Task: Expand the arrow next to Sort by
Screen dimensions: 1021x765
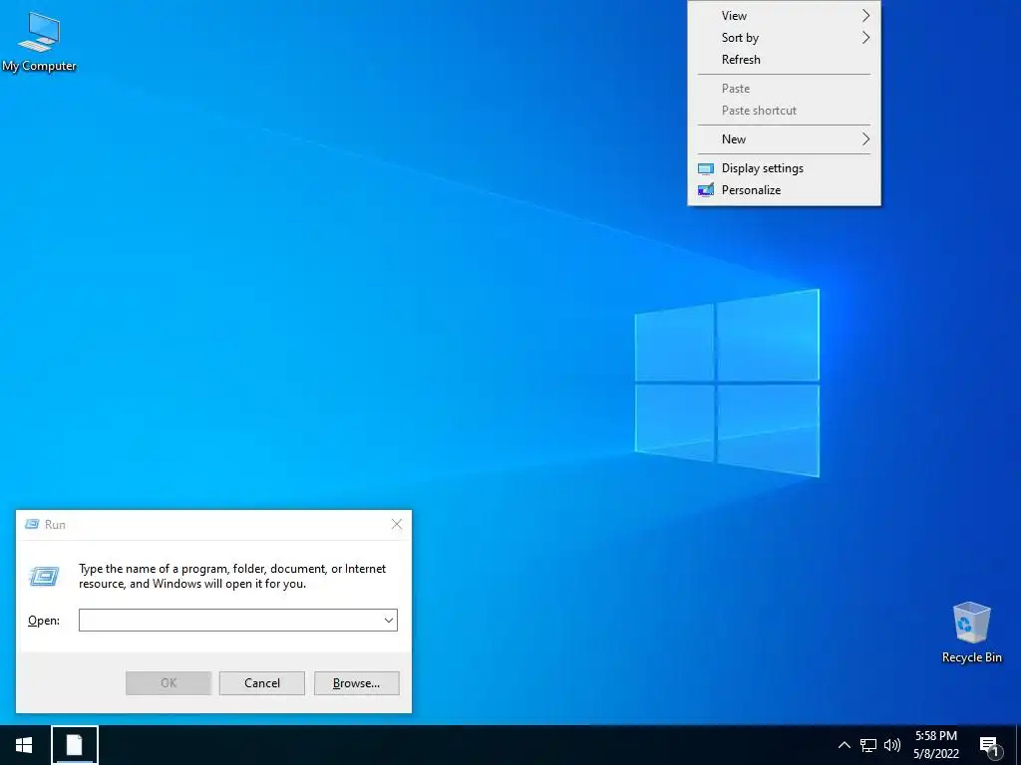Action: pyautogui.click(x=865, y=38)
